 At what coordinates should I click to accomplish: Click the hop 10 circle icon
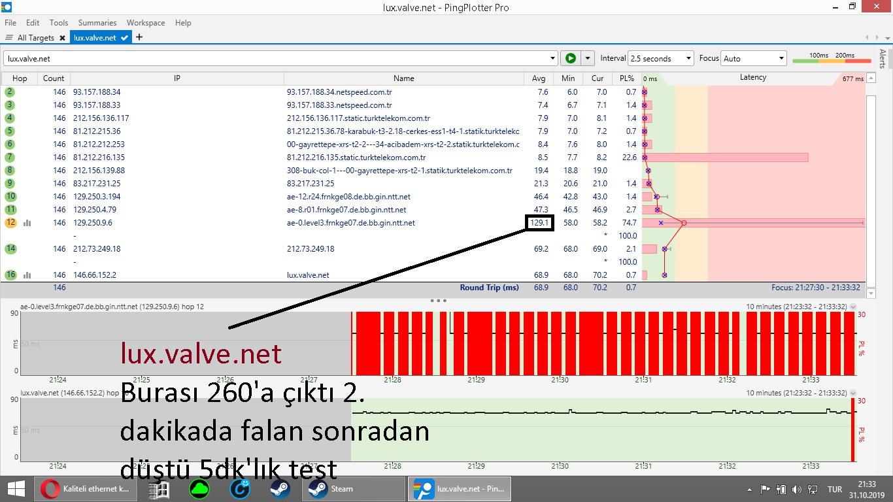10,197
